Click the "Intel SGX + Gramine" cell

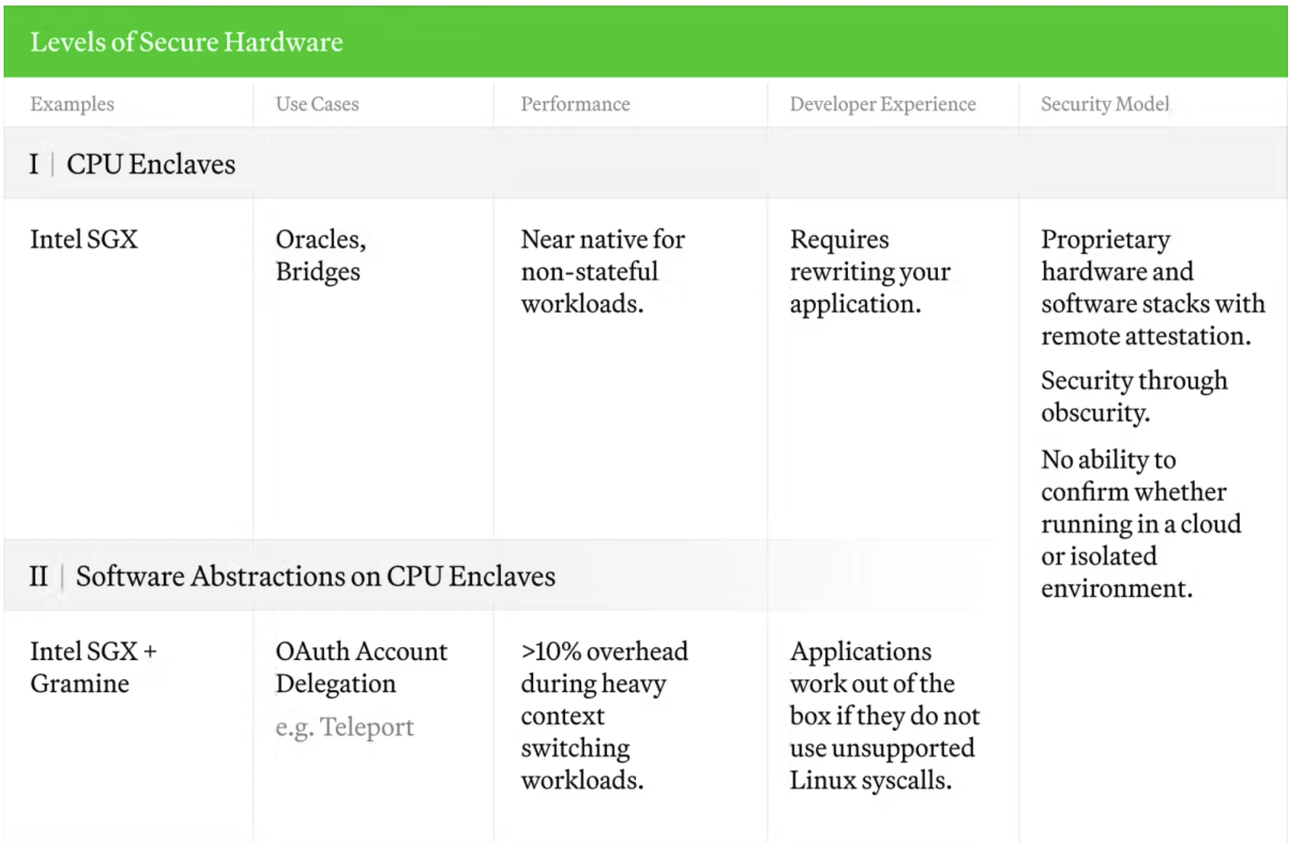[93, 667]
